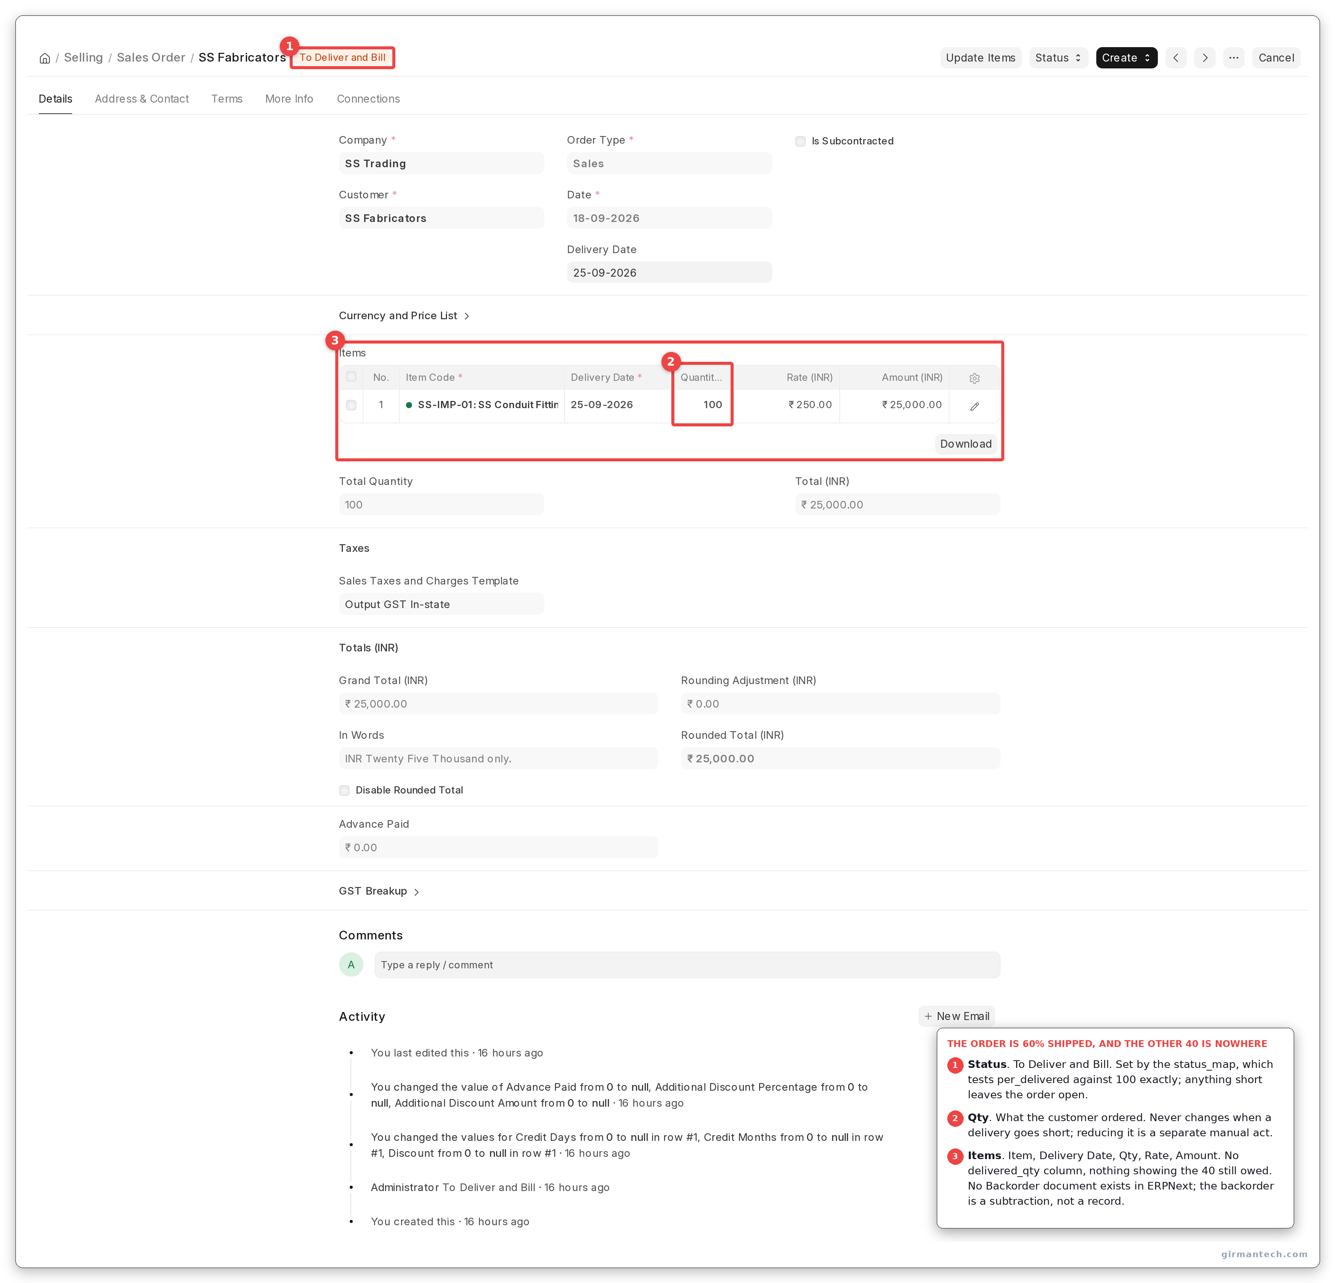Image resolution: width=1335 pixels, height=1283 pixels.
Task: Click the 'You created this' activity entry
Action: point(450,1222)
